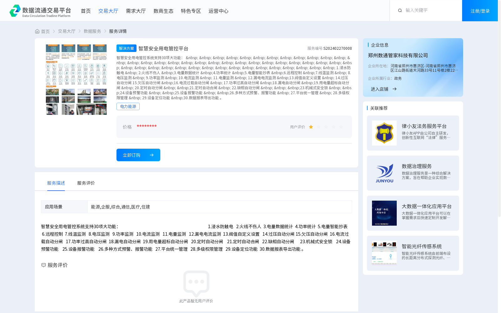Click the 电力能源 tag
This screenshot has height=313, width=501.
[128, 106]
